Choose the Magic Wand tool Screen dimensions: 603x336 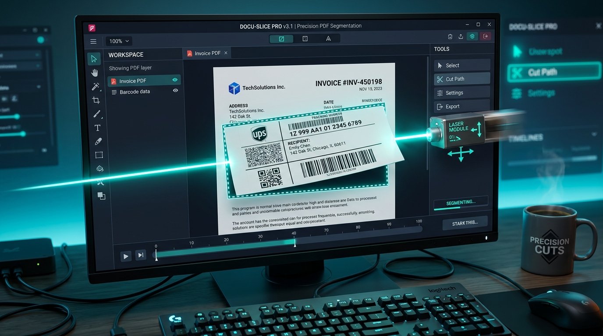[x=96, y=87]
